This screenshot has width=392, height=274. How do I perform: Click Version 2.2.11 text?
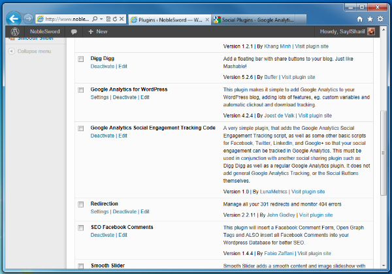(239, 215)
